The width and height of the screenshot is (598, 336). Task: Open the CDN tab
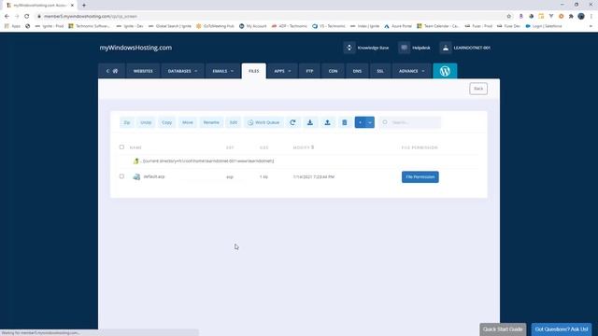pyautogui.click(x=333, y=71)
